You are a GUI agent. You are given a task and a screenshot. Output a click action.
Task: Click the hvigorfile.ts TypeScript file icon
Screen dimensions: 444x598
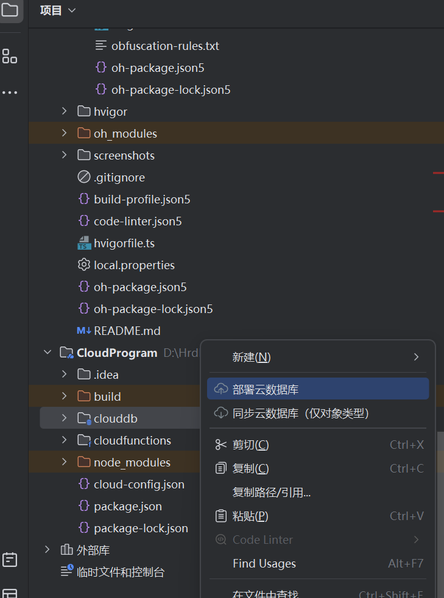84,244
